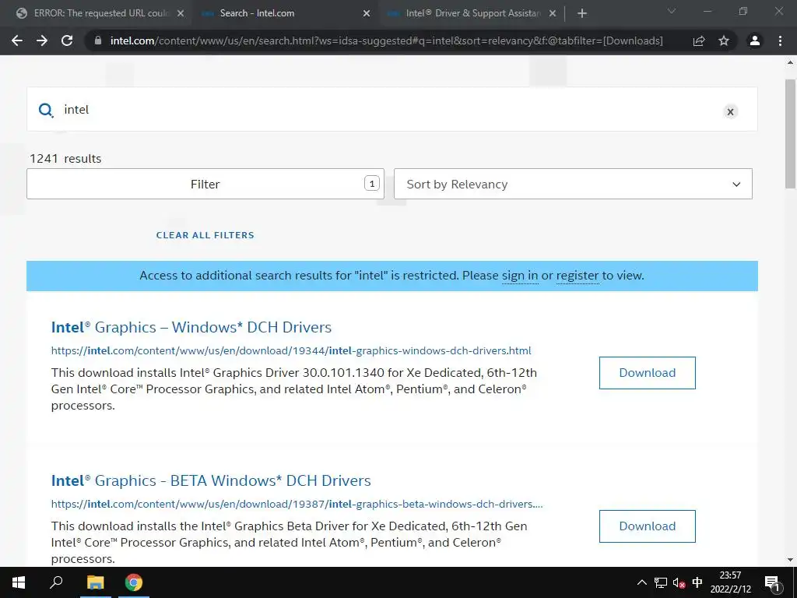
Task: Download Intel Graphics Windows DCH Drivers
Action: 647,373
